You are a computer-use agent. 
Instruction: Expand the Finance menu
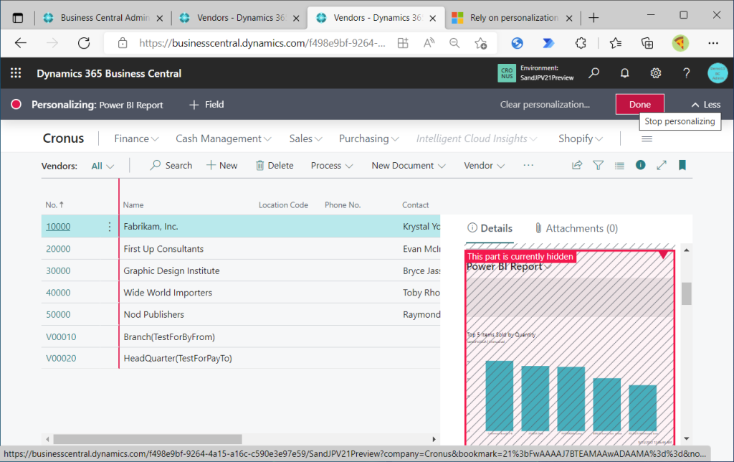[x=136, y=138]
